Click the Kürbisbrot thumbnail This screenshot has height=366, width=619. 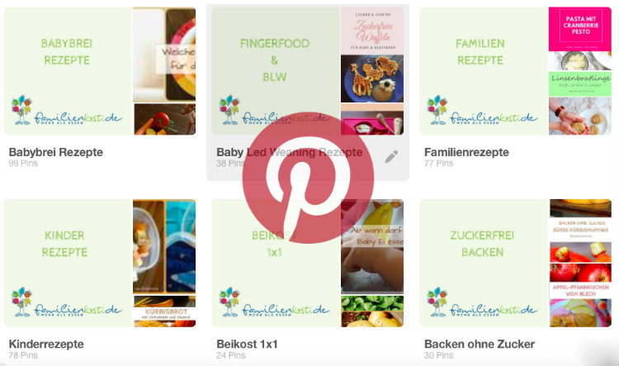(x=164, y=311)
